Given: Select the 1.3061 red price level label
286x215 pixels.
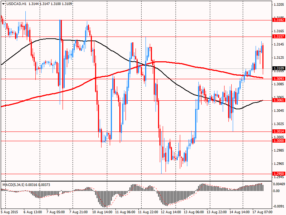Looking at the screenshot, I should (x=278, y=100).
